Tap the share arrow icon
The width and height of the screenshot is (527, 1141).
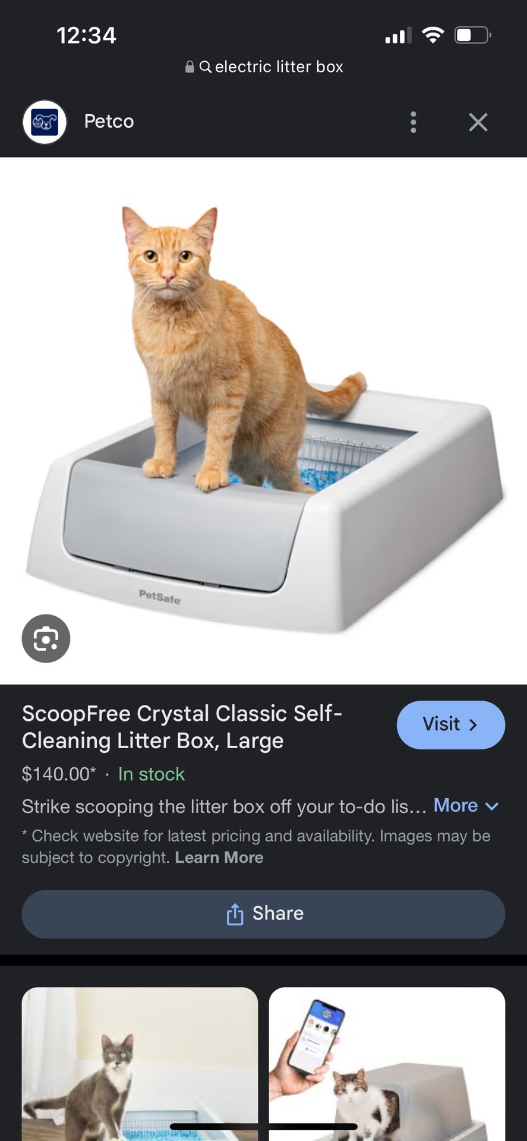[235, 914]
